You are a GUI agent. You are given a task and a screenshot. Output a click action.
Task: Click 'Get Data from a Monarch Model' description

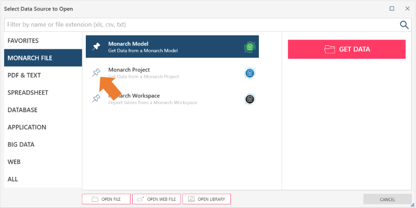143,50
